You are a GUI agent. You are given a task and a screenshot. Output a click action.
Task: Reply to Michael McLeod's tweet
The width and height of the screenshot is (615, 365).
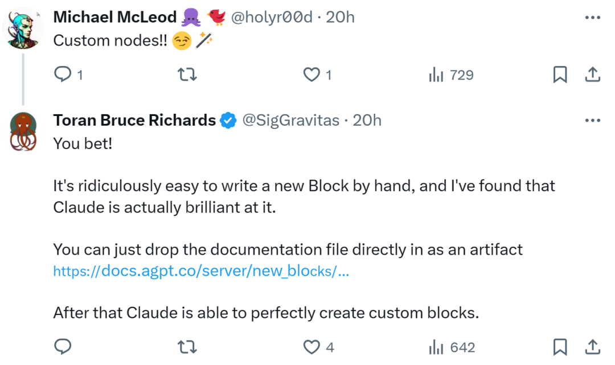point(63,74)
